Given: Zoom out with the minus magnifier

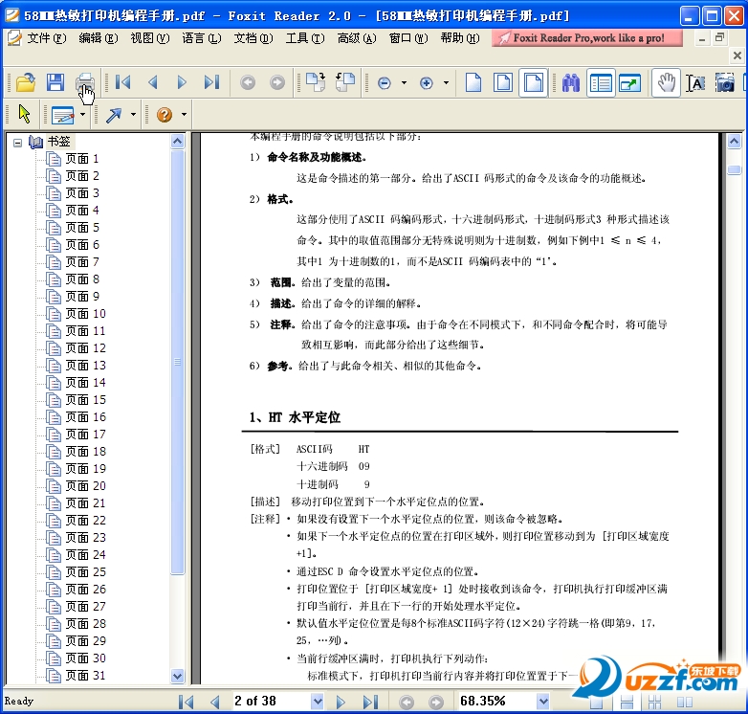Looking at the screenshot, I should pos(384,83).
